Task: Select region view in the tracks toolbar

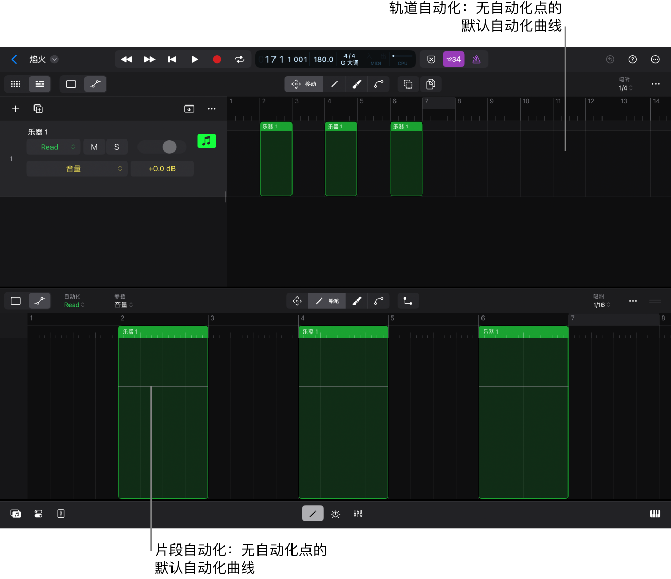Action: [x=72, y=84]
